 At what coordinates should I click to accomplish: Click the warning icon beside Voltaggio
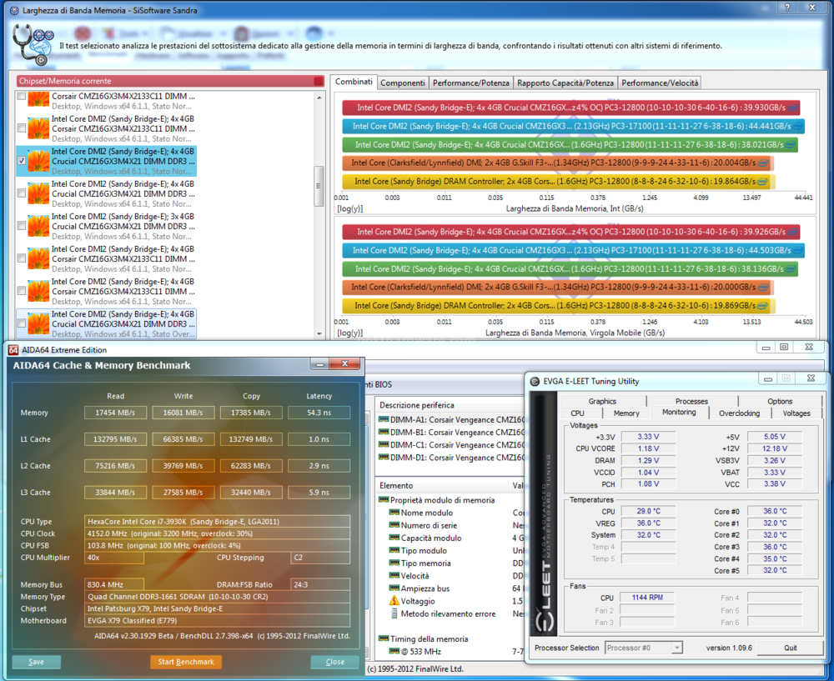[394, 601]
